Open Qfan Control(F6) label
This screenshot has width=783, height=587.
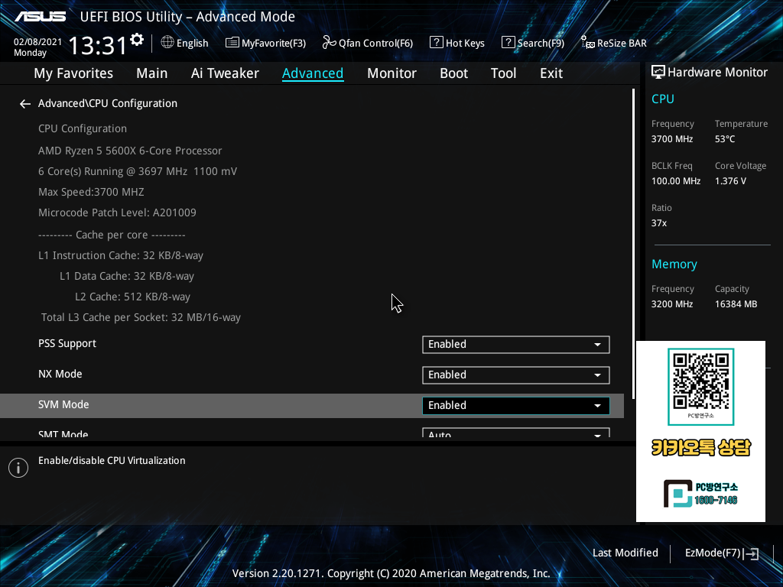tap(375, 43)
